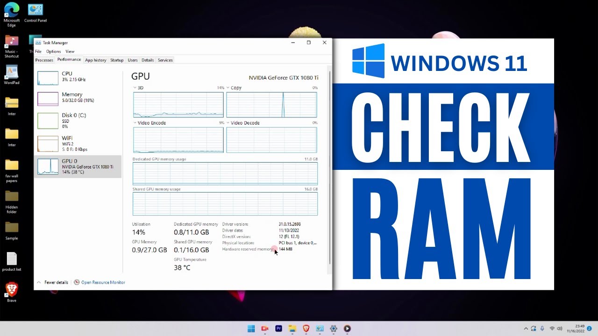
Task: Switch to the Users tab
Action: (x=133, y=60)
